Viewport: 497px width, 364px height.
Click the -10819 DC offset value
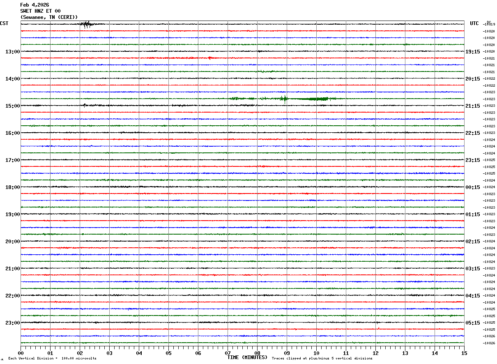point(489,25)
